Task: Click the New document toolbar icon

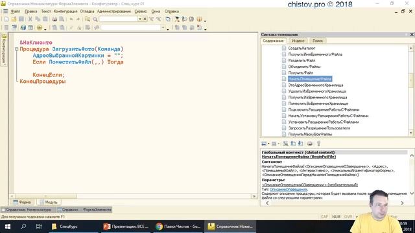Action: tap(6, 19)
